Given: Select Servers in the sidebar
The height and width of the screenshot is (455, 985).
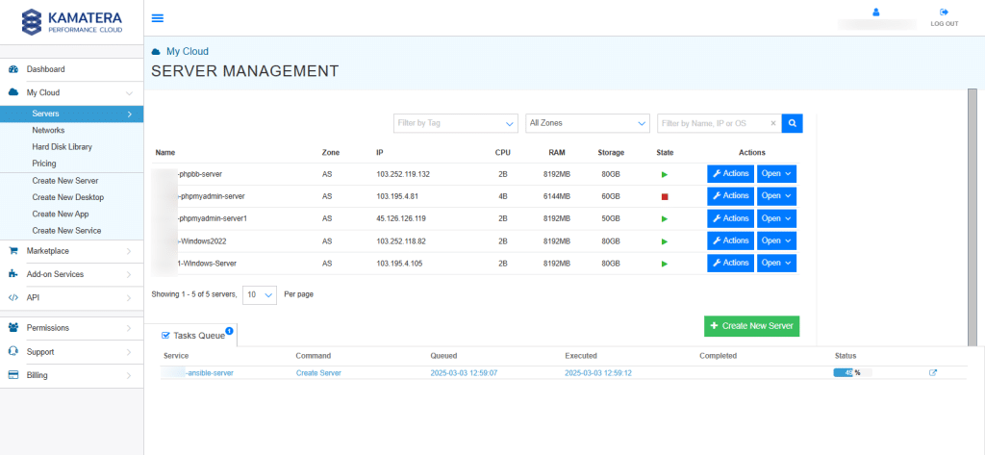Looking at the screenshot, I should click(x=71, y=114).
